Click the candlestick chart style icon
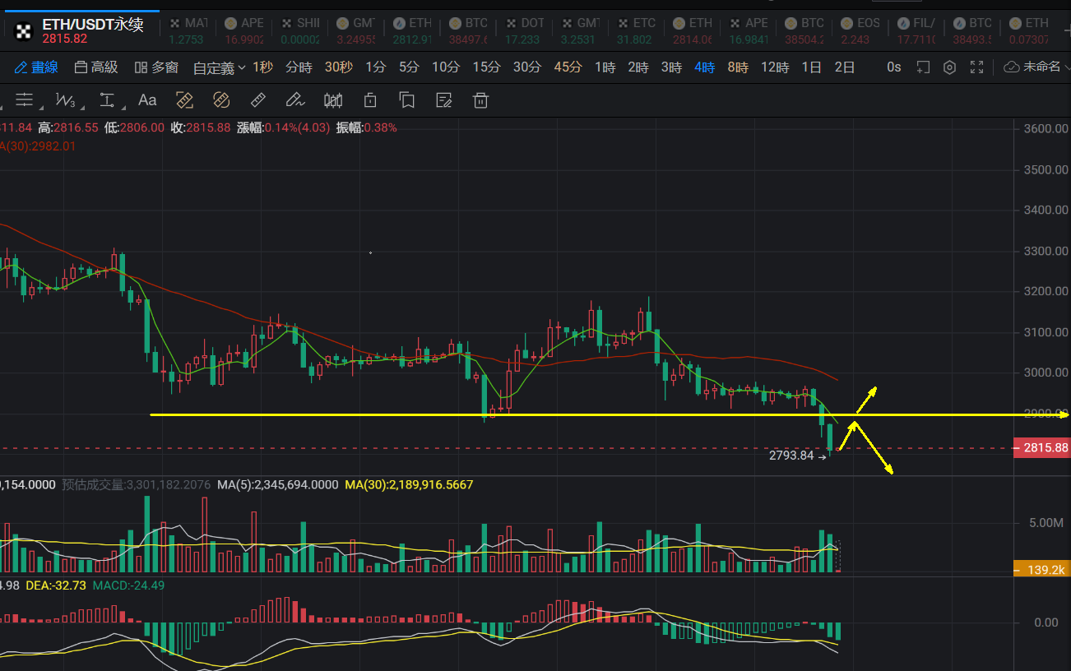Image resolution: width=1071 pixels, height=671 pixels. point(333,100)
